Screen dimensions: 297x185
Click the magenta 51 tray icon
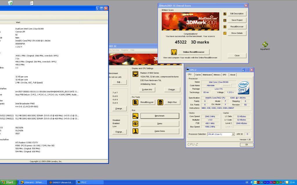pyautogui.click(x=271, y=182)
